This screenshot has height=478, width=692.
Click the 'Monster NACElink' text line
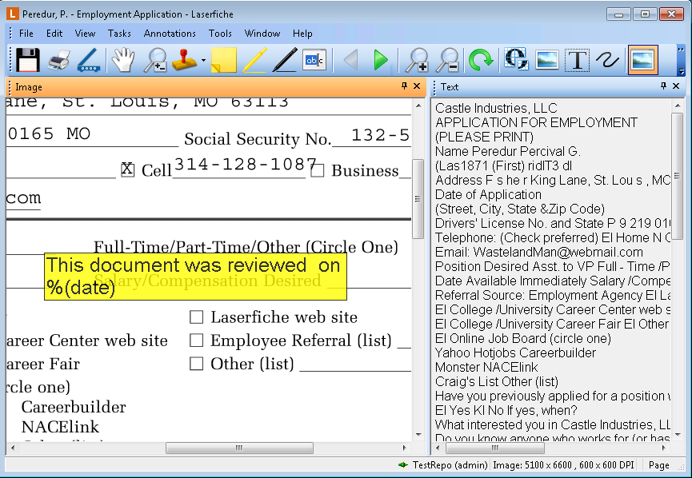[x=486, y=368]
